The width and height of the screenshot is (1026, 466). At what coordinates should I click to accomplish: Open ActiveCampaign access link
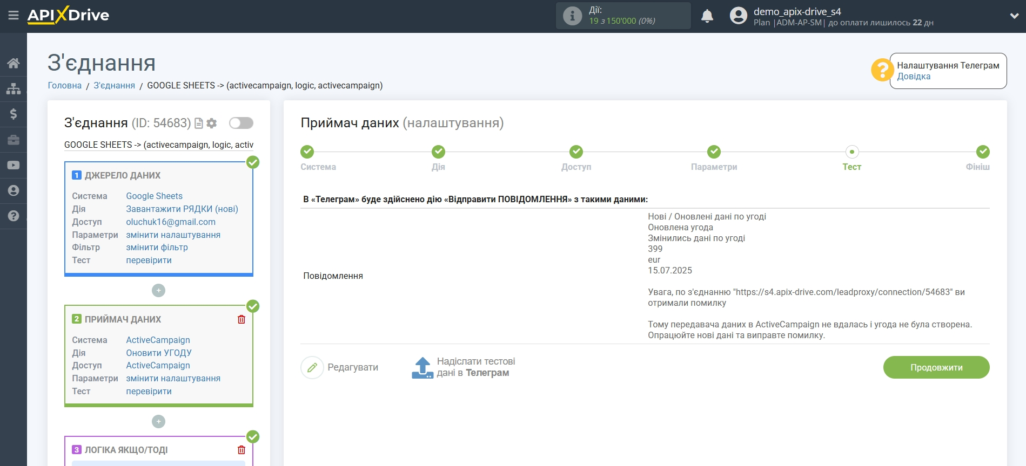pos(158,365)
